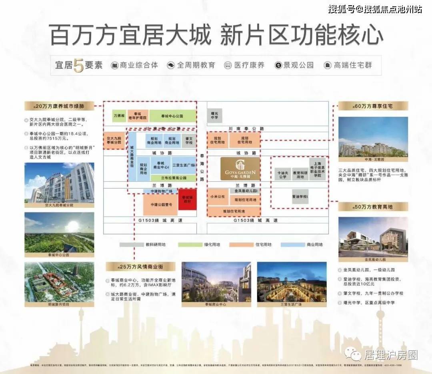
Task: Click the bullet 金凤凰幼儿园，一级幼儿园
Action: [x=369, y=270]
